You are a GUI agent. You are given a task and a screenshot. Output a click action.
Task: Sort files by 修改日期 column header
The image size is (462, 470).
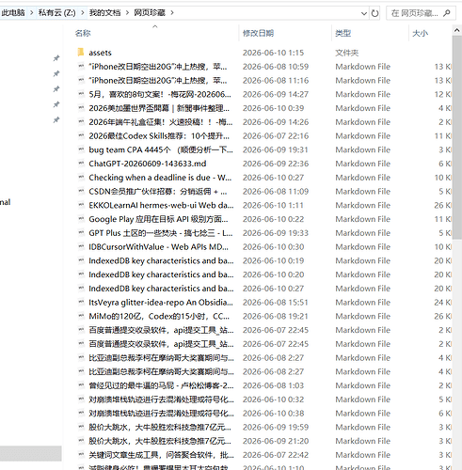tap(258, 33)
